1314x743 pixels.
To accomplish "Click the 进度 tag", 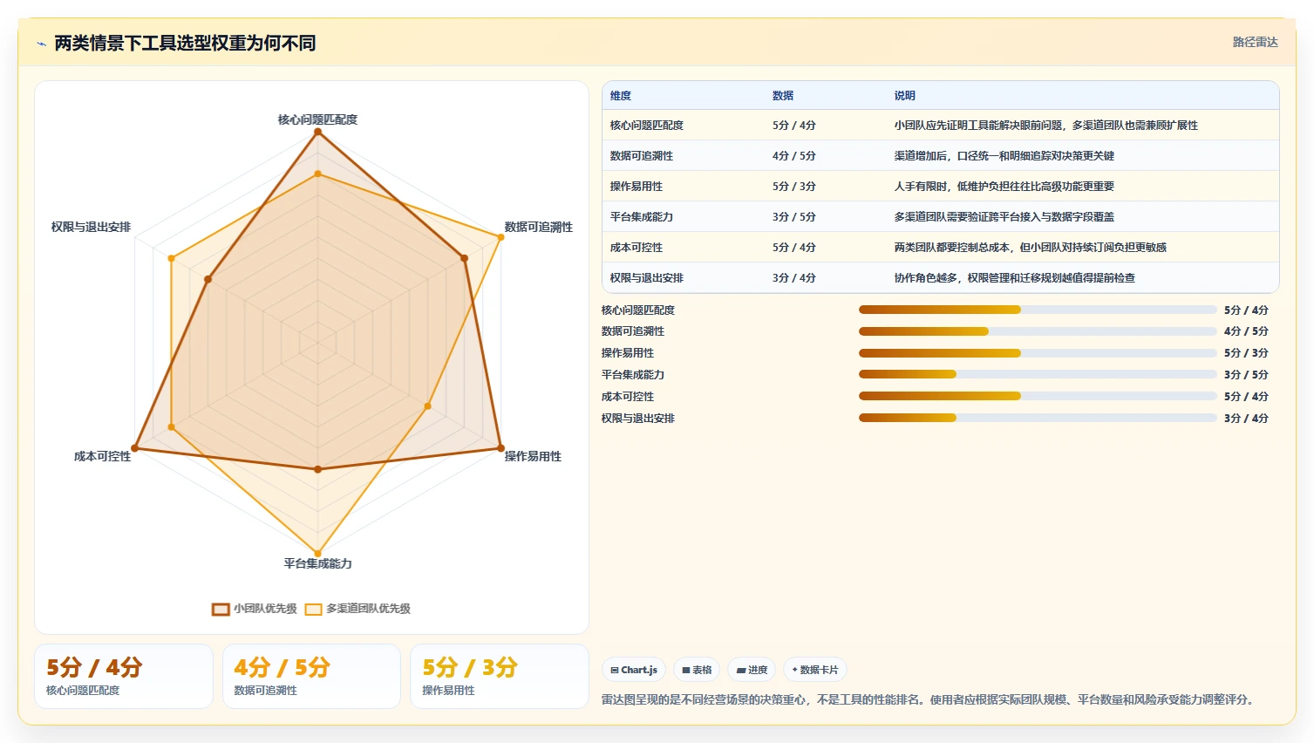I will (x=752, y=670).
